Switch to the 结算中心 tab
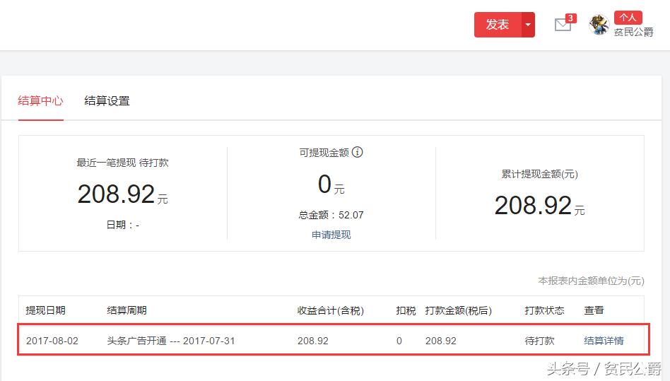Screen dimensions: 670x381 [x=40, y=101]
